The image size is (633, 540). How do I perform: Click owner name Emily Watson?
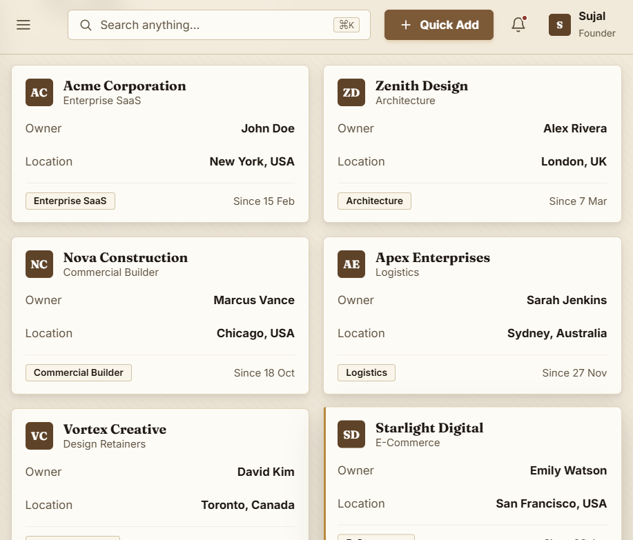point(568,470)
